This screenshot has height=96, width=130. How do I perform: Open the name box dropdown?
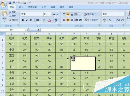[x=26, y=30]
